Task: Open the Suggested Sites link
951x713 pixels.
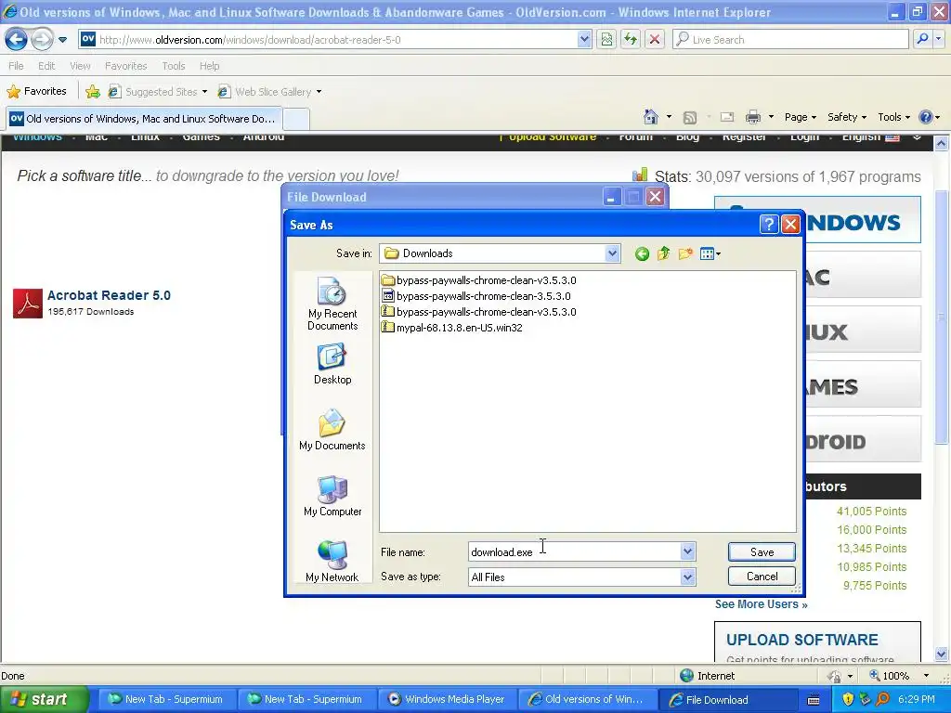Action: (158, 92)
